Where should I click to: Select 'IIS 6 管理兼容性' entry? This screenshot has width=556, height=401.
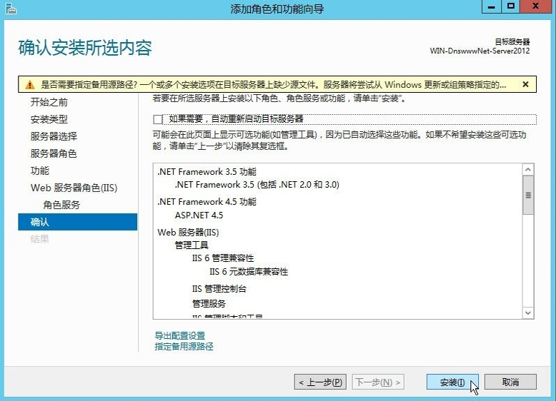pyautogui.click(x=223, y=258)
